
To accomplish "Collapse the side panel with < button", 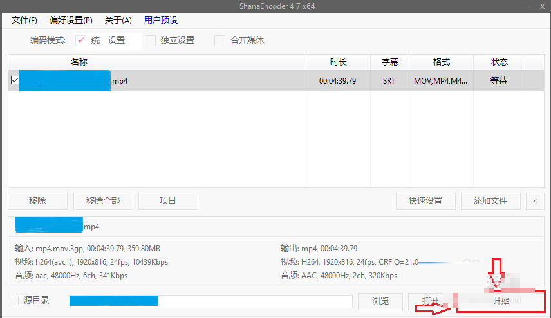I will click(535, 201).
